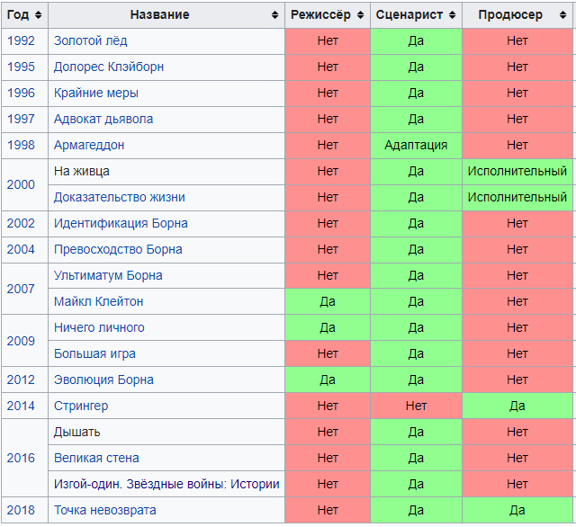The image size is (576, 527).
Task: Follow the 2000 year link
Action: (21, 184)
